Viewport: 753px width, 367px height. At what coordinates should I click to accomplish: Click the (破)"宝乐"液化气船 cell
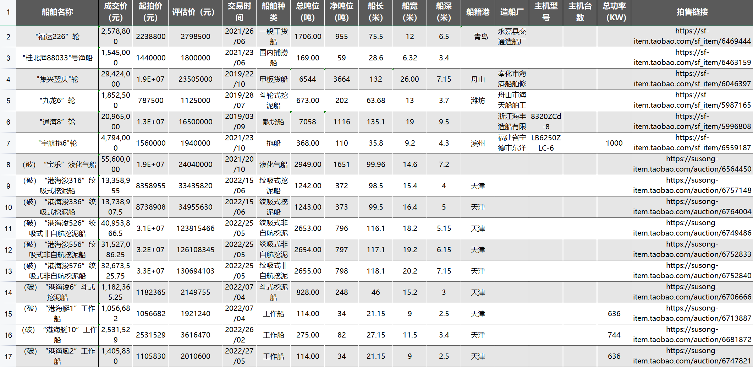(57, 164)
